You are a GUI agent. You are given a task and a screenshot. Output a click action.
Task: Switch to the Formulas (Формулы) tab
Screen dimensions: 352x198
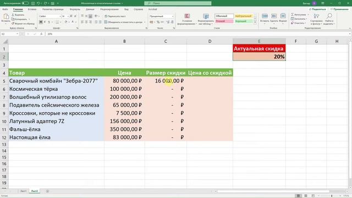pos(75,9)
